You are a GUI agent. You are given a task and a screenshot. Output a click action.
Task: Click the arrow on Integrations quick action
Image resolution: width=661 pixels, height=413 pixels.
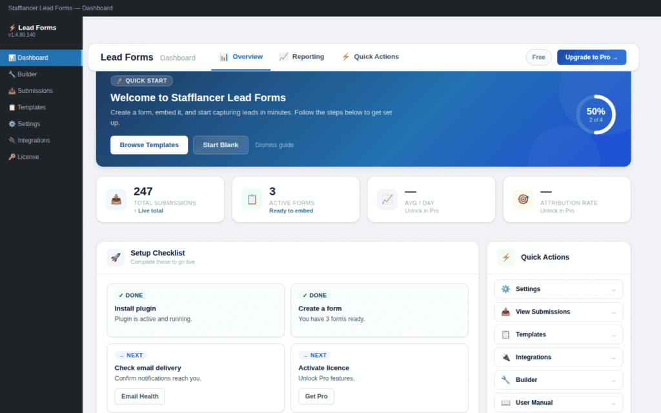click(x=613, y=358)
